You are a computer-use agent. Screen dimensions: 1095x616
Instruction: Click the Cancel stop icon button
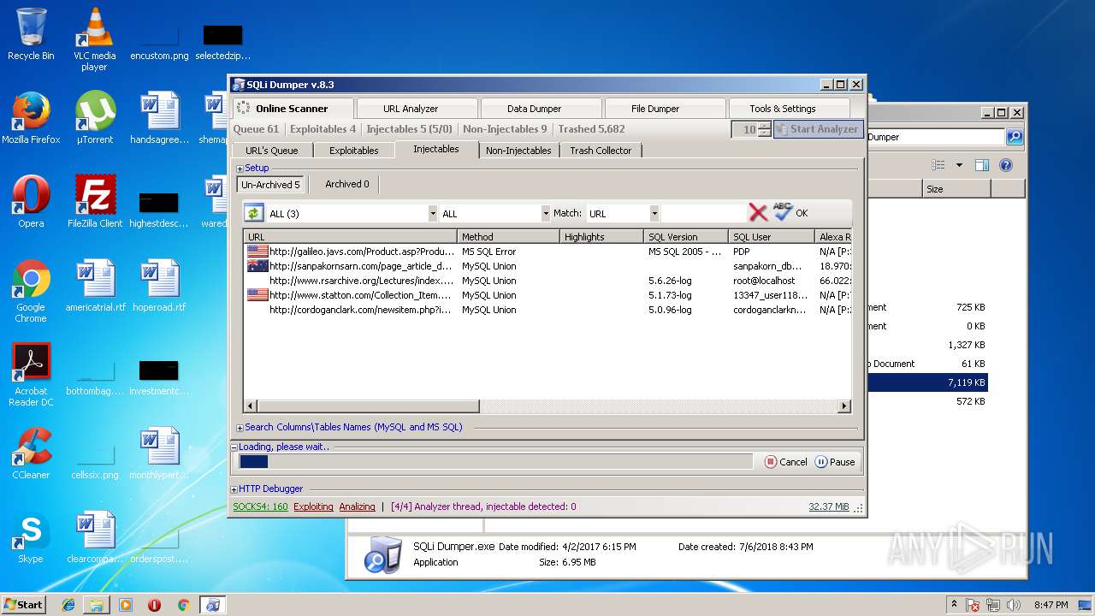point(770,462)
